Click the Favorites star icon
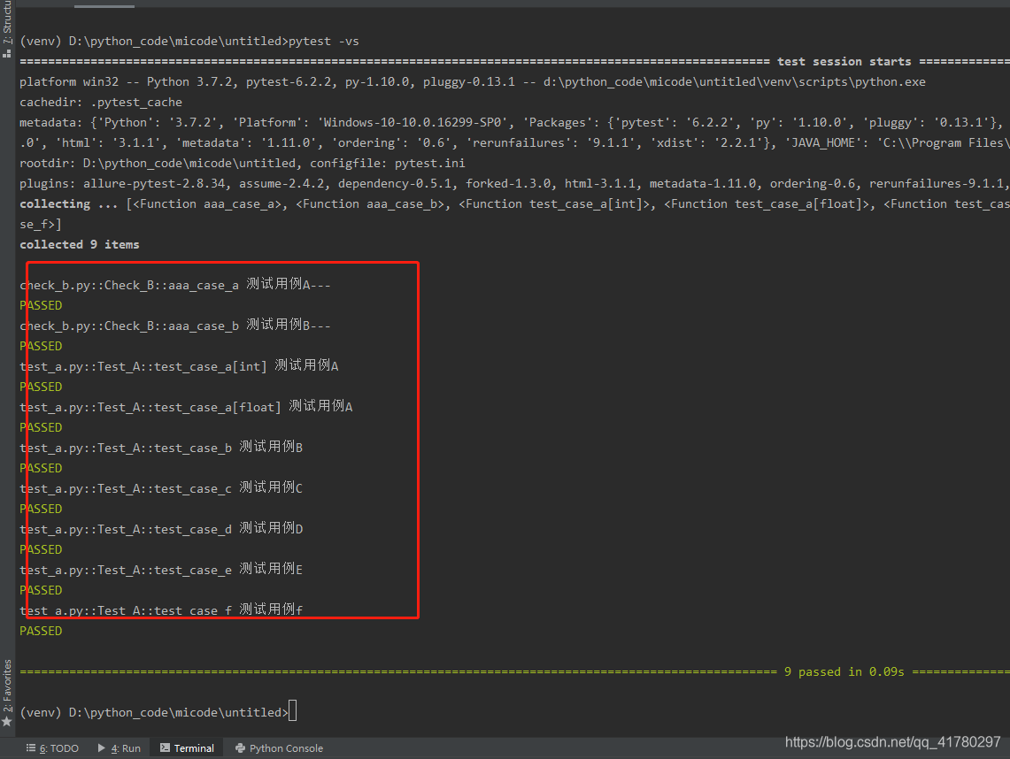The height and width of the screenshot is (759, 1010). click(x=7, y=722)
